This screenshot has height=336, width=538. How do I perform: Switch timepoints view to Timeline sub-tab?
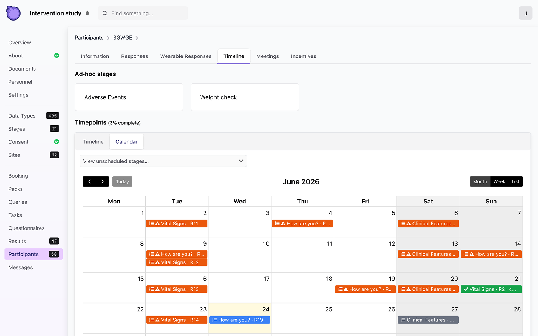click(93, 142)
